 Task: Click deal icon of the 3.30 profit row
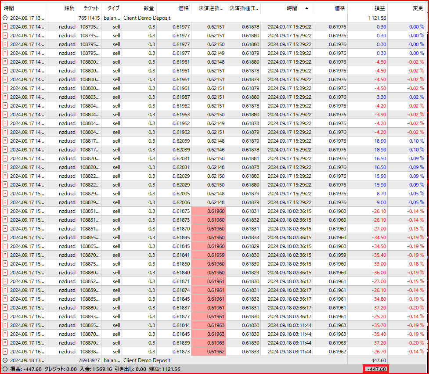click(x=5, y=97)
